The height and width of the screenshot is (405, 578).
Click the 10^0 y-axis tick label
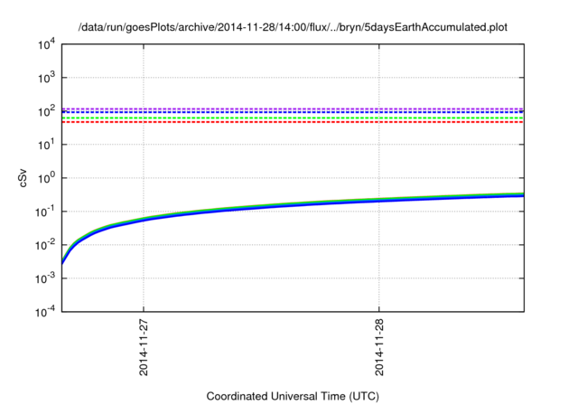point(46,178)
